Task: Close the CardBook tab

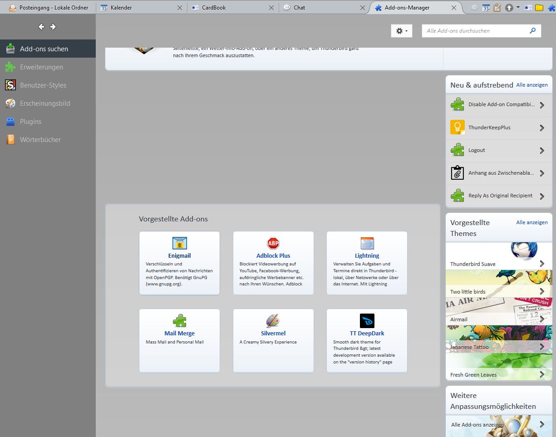Action: [271, 8]
